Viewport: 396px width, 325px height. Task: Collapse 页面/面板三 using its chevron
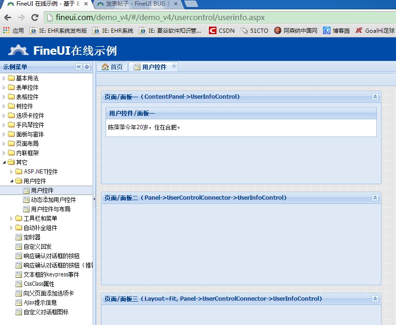pos(375,299)
